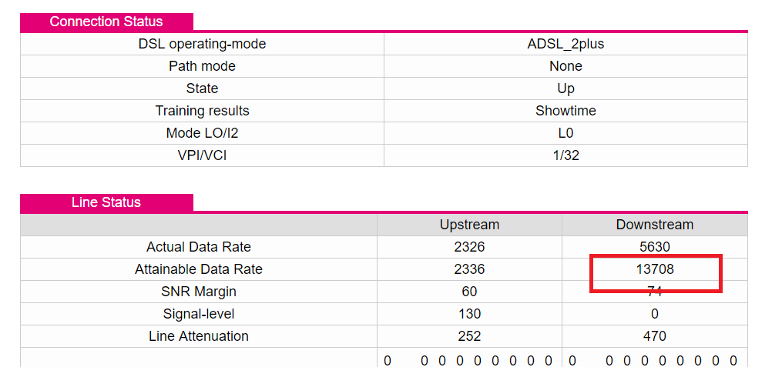Click the Mode LO/I2 value L0
Image resolution: width=782 pixels, height=367 pixels.
coord(566,133)
